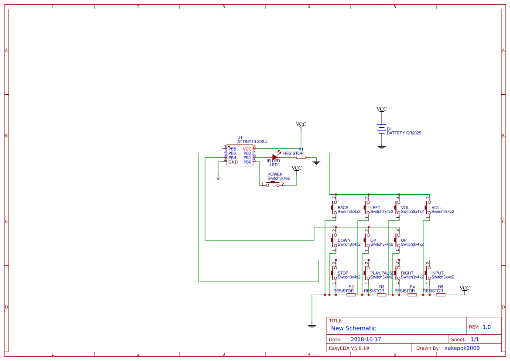Select the ATTINY13-20SU chip U1
The image size is (510, 361).
(x=240, y=155)
